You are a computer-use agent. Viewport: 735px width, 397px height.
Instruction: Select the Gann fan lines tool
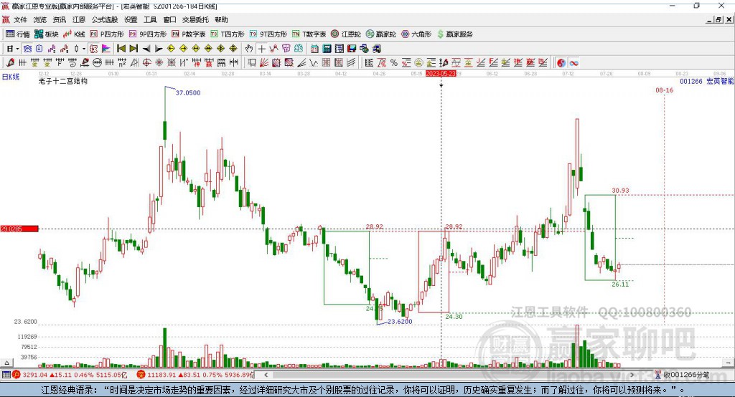(264, 63)
